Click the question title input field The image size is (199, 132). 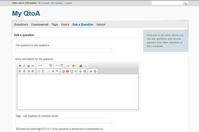pos(64,50)
